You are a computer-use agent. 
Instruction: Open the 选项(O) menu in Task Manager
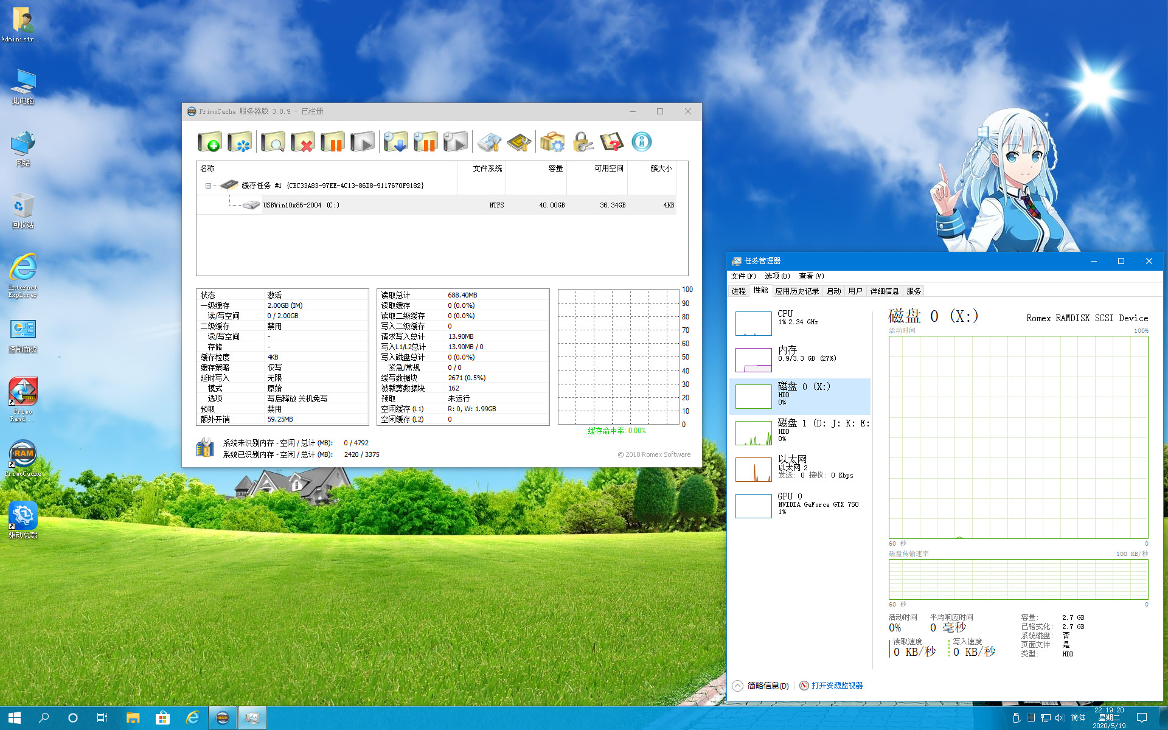tap(777, 276)
